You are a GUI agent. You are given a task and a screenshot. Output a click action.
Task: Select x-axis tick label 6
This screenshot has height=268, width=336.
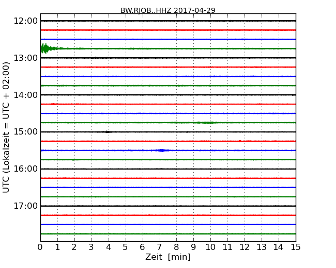tap(142, 247)
